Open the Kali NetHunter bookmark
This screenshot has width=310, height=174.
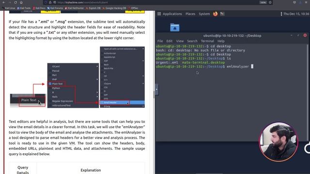[x=74, y=8]
